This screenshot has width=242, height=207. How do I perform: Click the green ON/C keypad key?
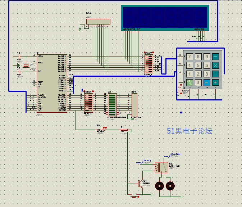click(190, 82)
